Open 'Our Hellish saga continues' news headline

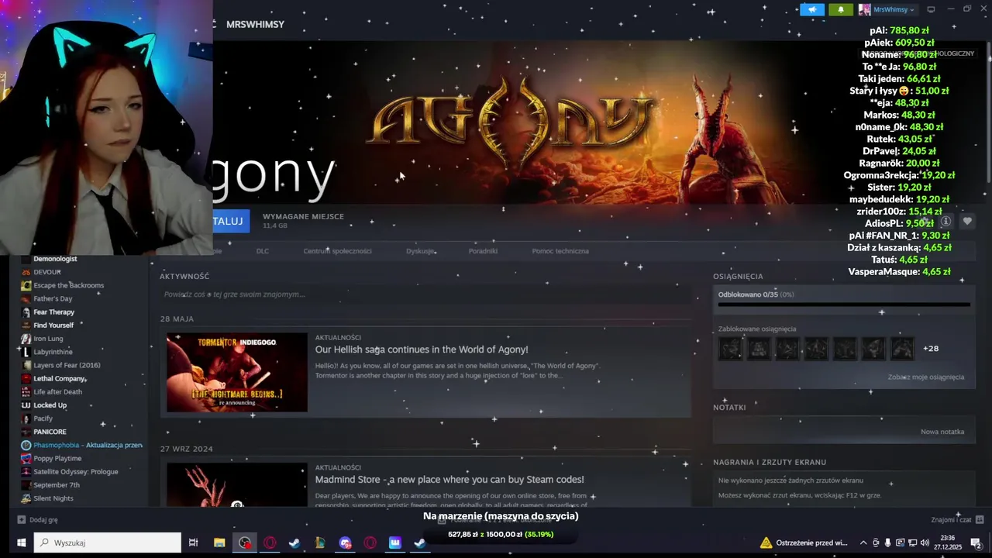point(422,350)
